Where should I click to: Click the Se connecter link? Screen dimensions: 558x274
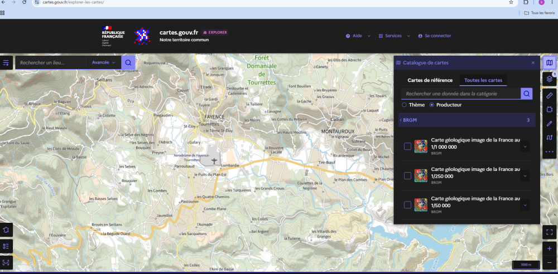(435, 36)
